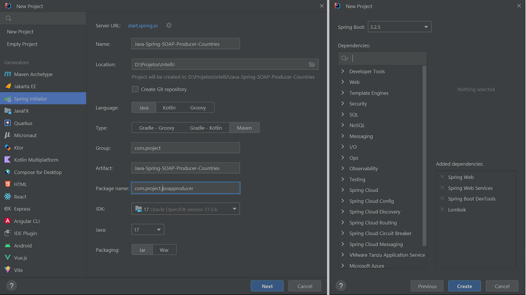Remove Spring Boot DevTools dependency

[442, 198]
